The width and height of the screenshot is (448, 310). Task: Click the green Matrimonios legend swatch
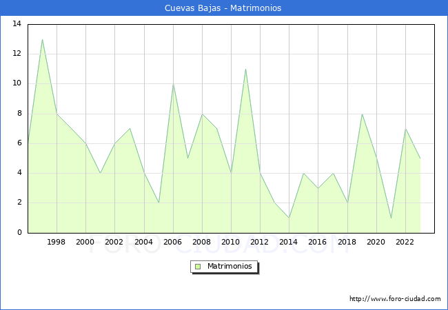tap(198, 267)
